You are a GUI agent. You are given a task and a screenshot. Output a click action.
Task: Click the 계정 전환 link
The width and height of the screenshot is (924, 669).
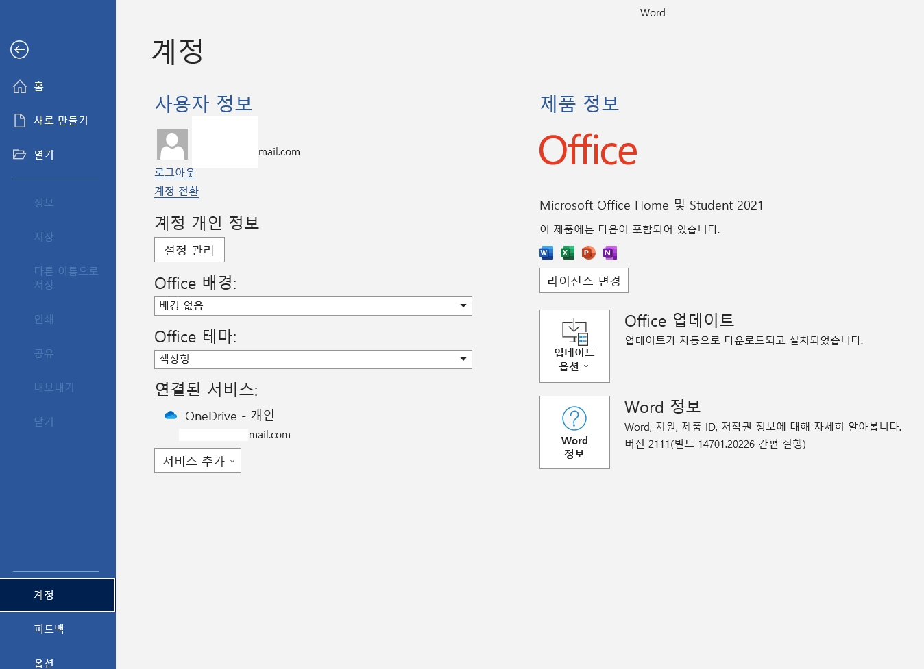176,191
